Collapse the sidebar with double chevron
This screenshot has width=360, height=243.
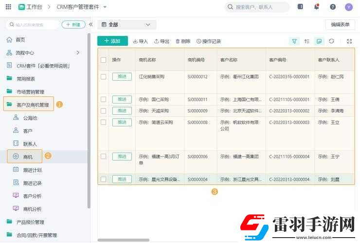click(x=90, y=25)
